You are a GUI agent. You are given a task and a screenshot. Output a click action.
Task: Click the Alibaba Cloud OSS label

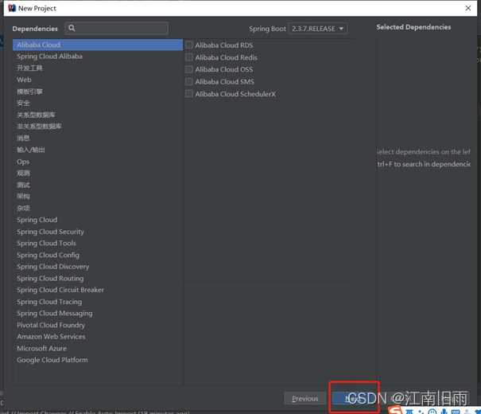[224, 69]
